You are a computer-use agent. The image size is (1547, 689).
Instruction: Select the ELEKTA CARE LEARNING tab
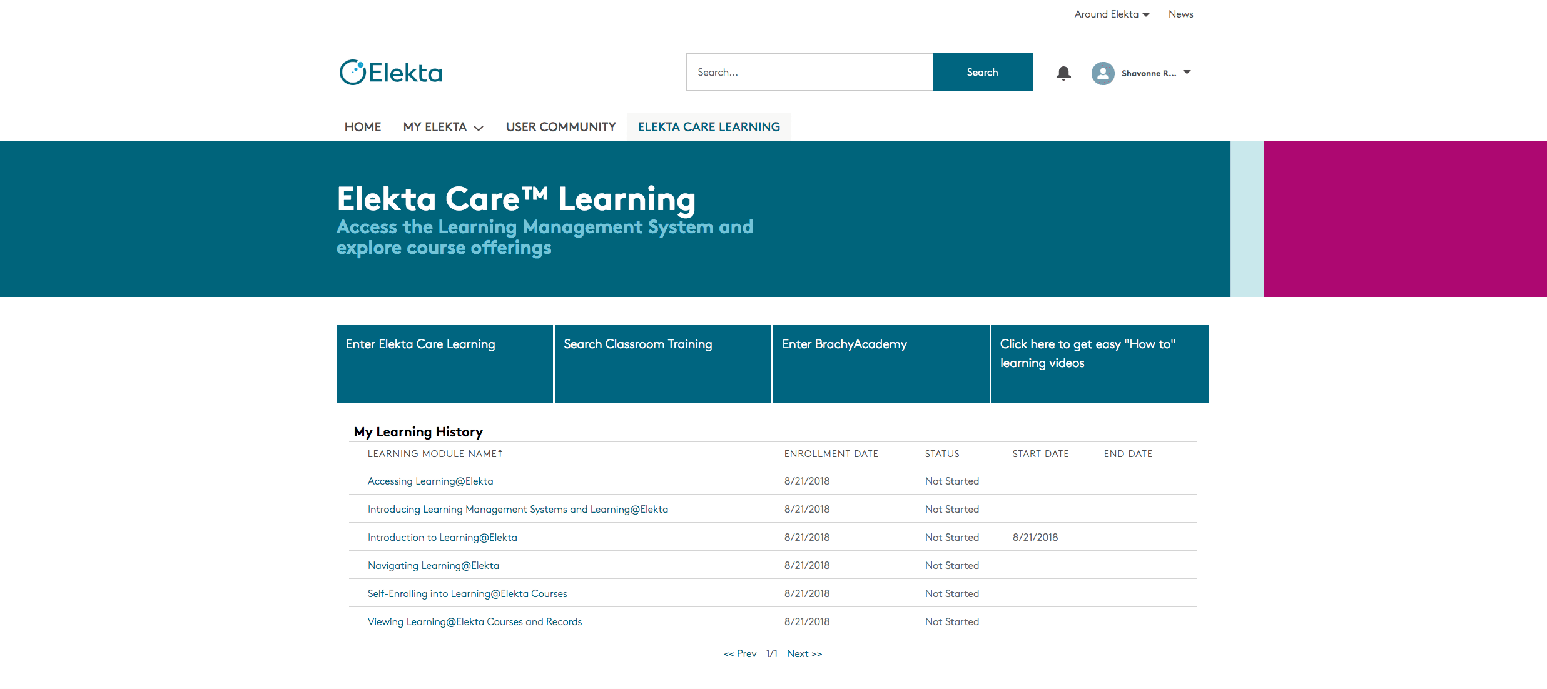(x=709, y=127)
